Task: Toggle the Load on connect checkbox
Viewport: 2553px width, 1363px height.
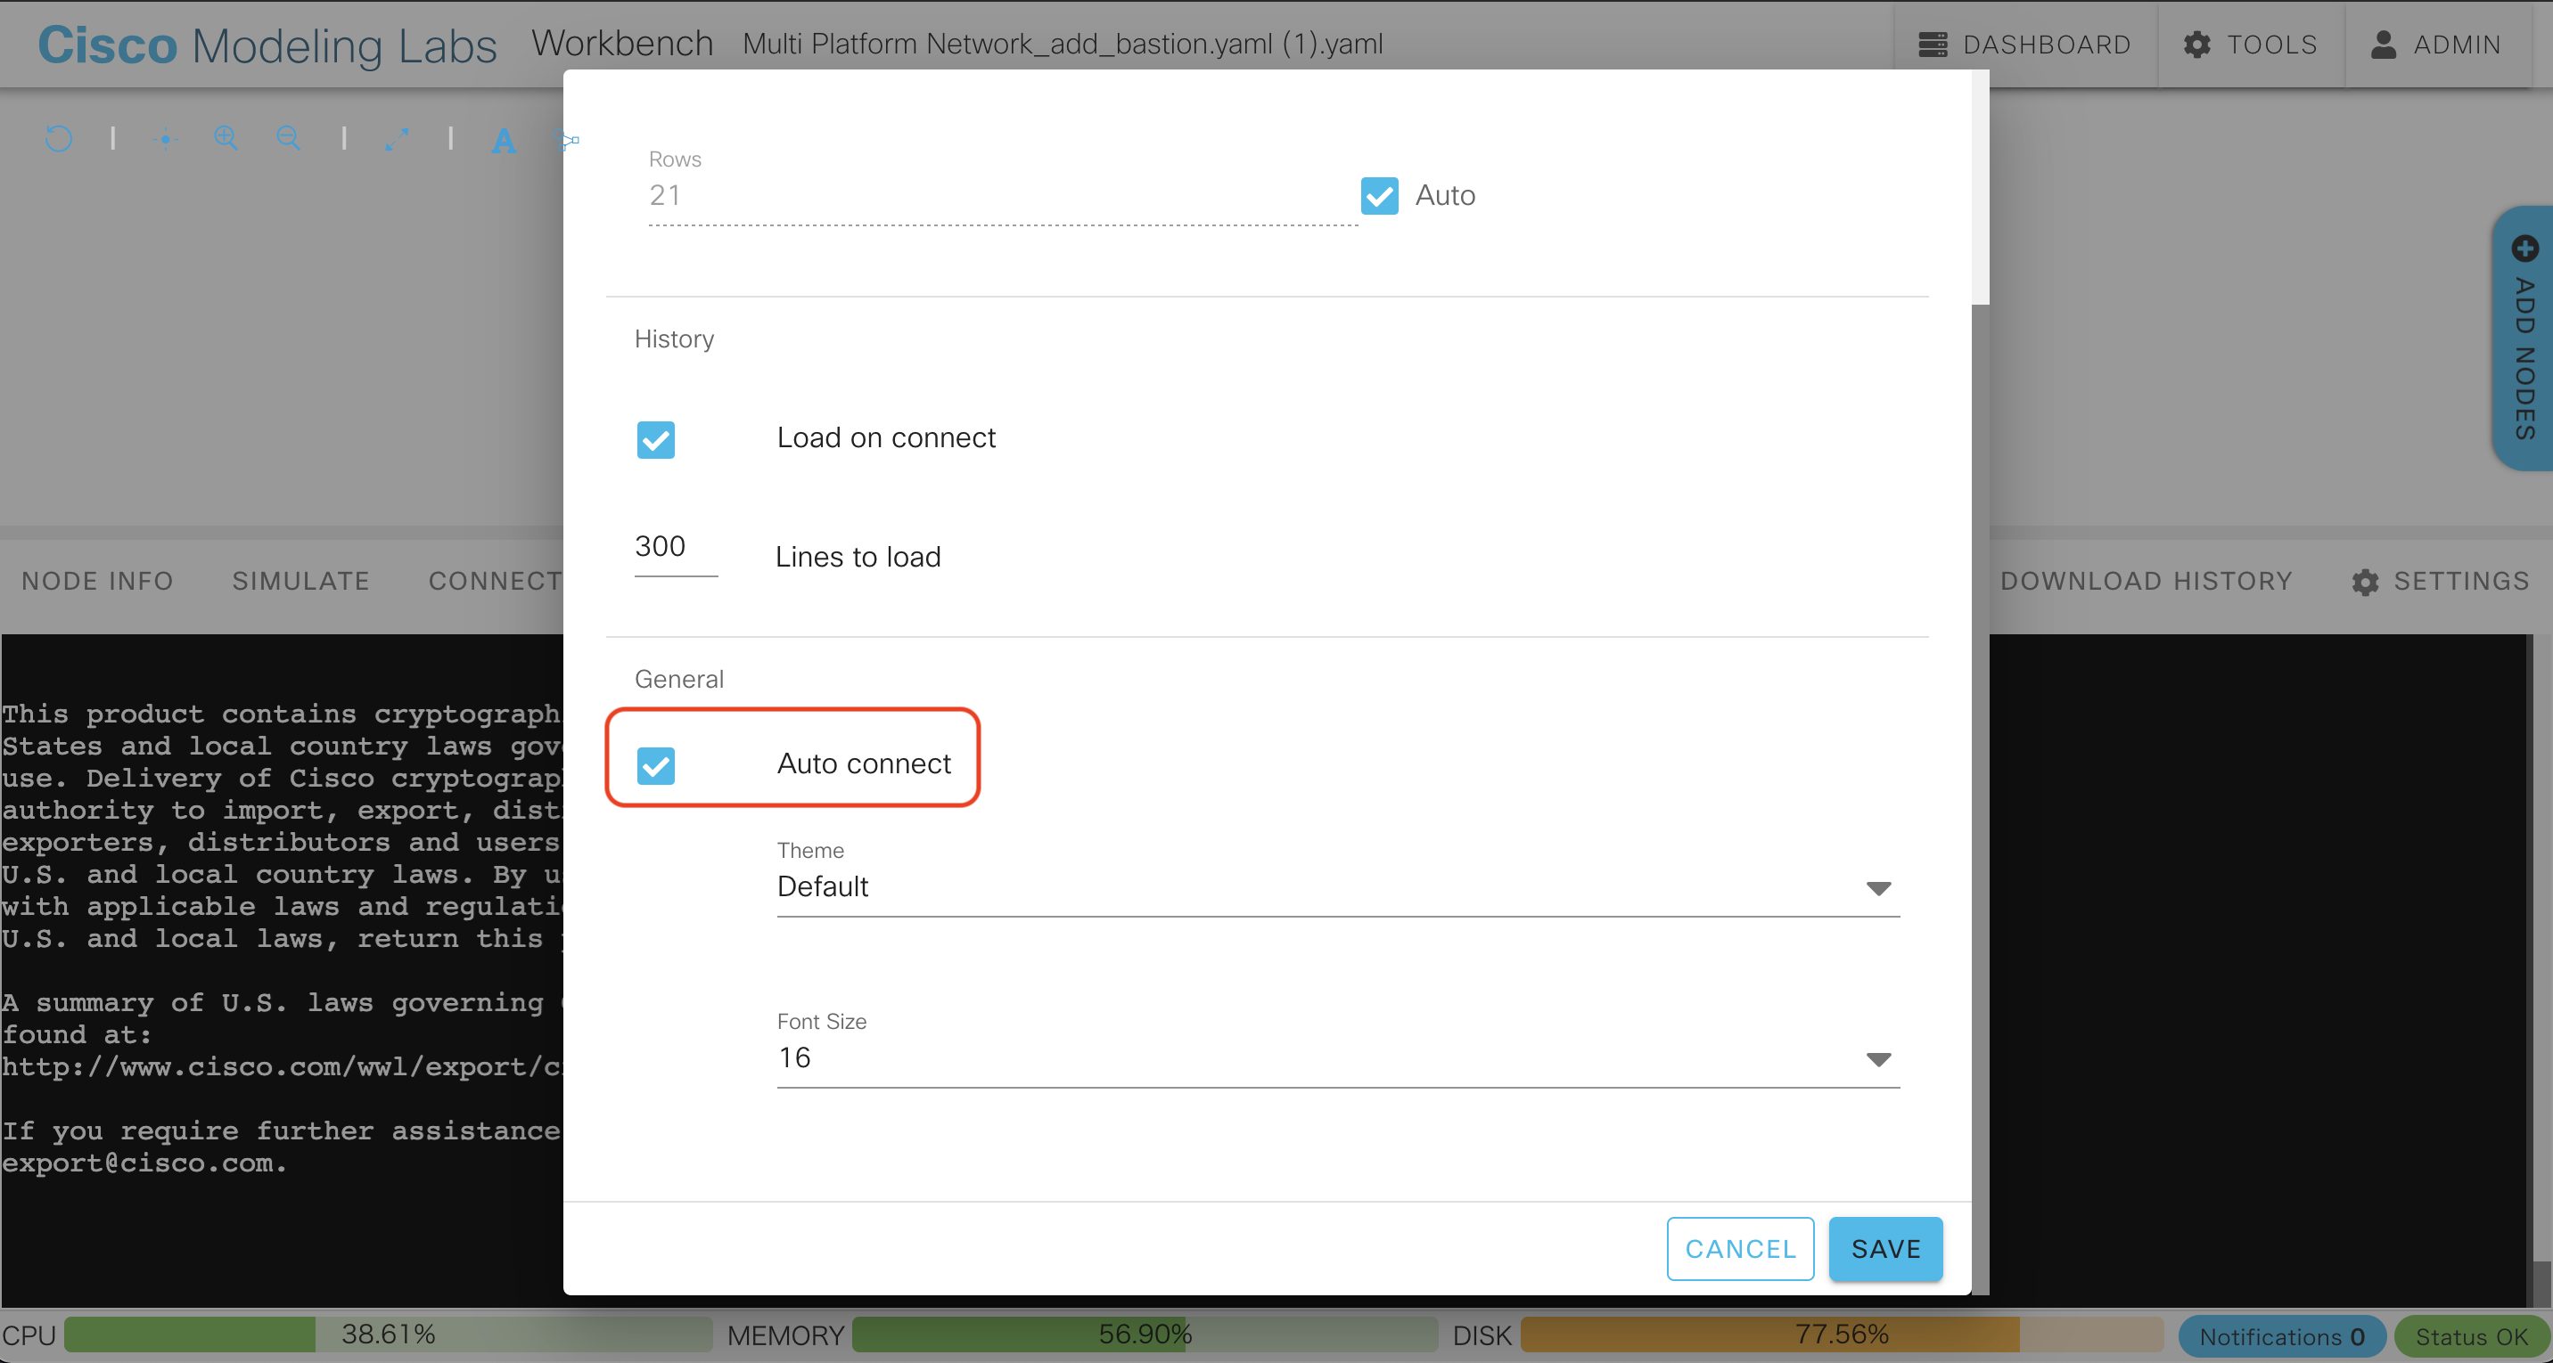Action: point(656,439)
